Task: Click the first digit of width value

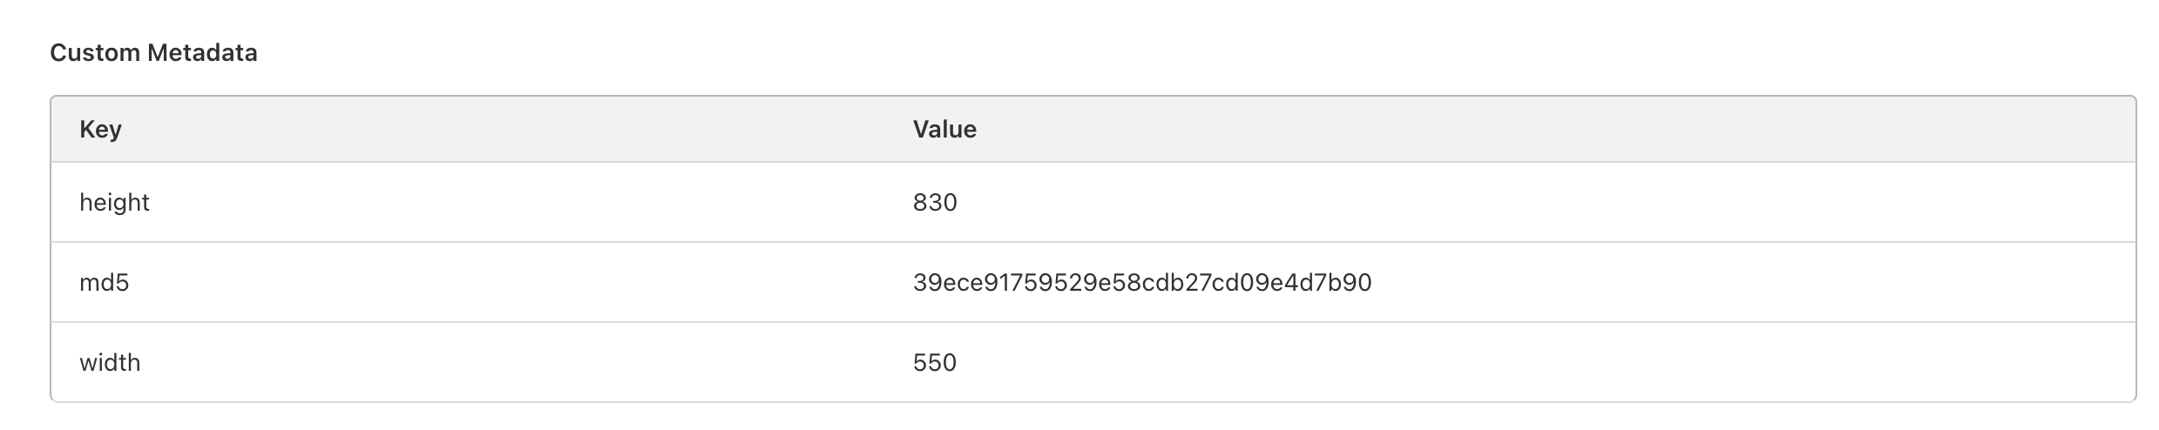Action: click(920, 363)
